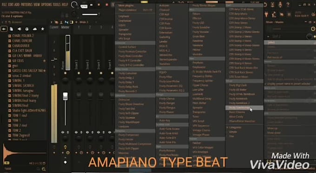Click the plug icon below the undo icon

pos(266,14)
